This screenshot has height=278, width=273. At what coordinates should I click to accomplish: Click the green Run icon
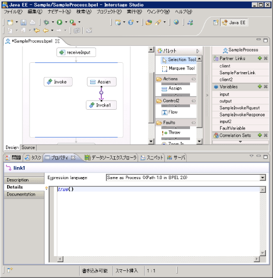(x=60, y=22)
